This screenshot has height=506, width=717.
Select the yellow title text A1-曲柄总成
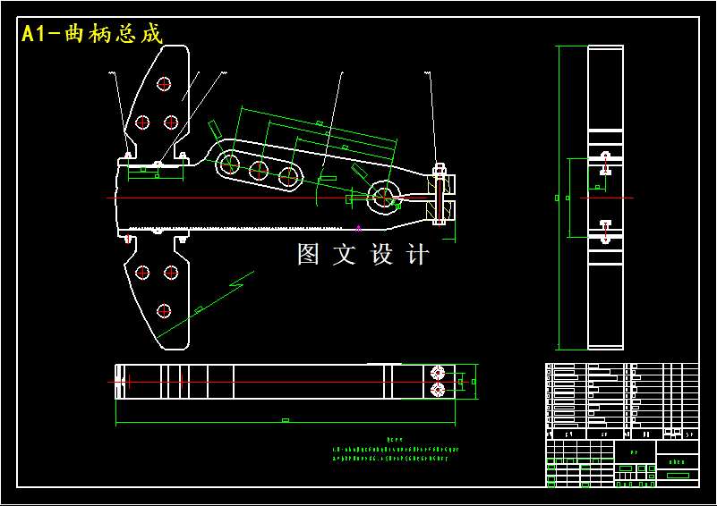[92, 33]
